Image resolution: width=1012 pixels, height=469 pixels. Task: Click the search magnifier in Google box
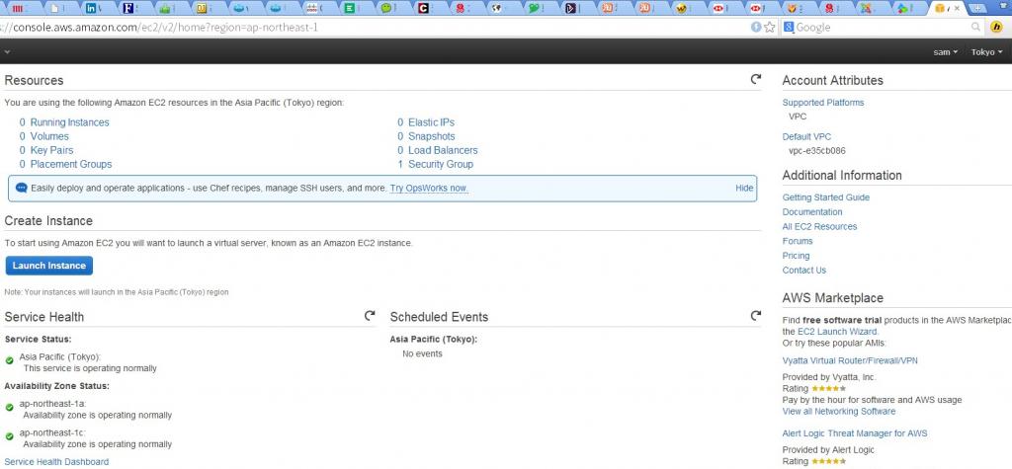[x=975, y=27]
